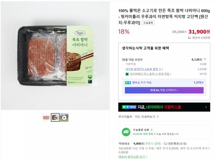Viewport: 215px width, 161px height.
Task: Click the green delivery truck icon
Action: [x=126, y=132]
